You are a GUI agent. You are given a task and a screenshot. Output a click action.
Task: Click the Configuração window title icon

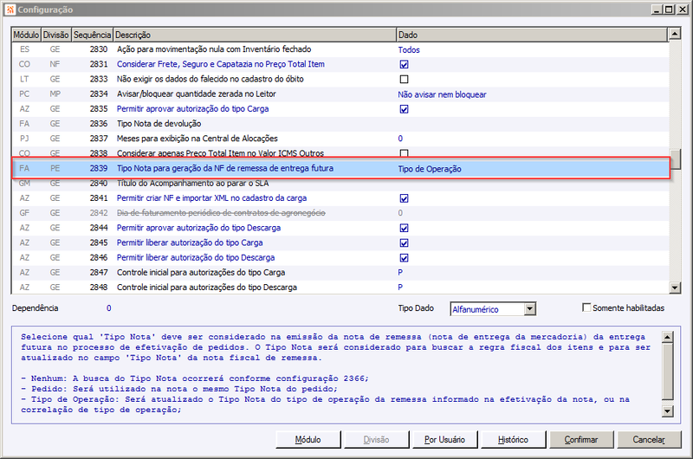10,10
